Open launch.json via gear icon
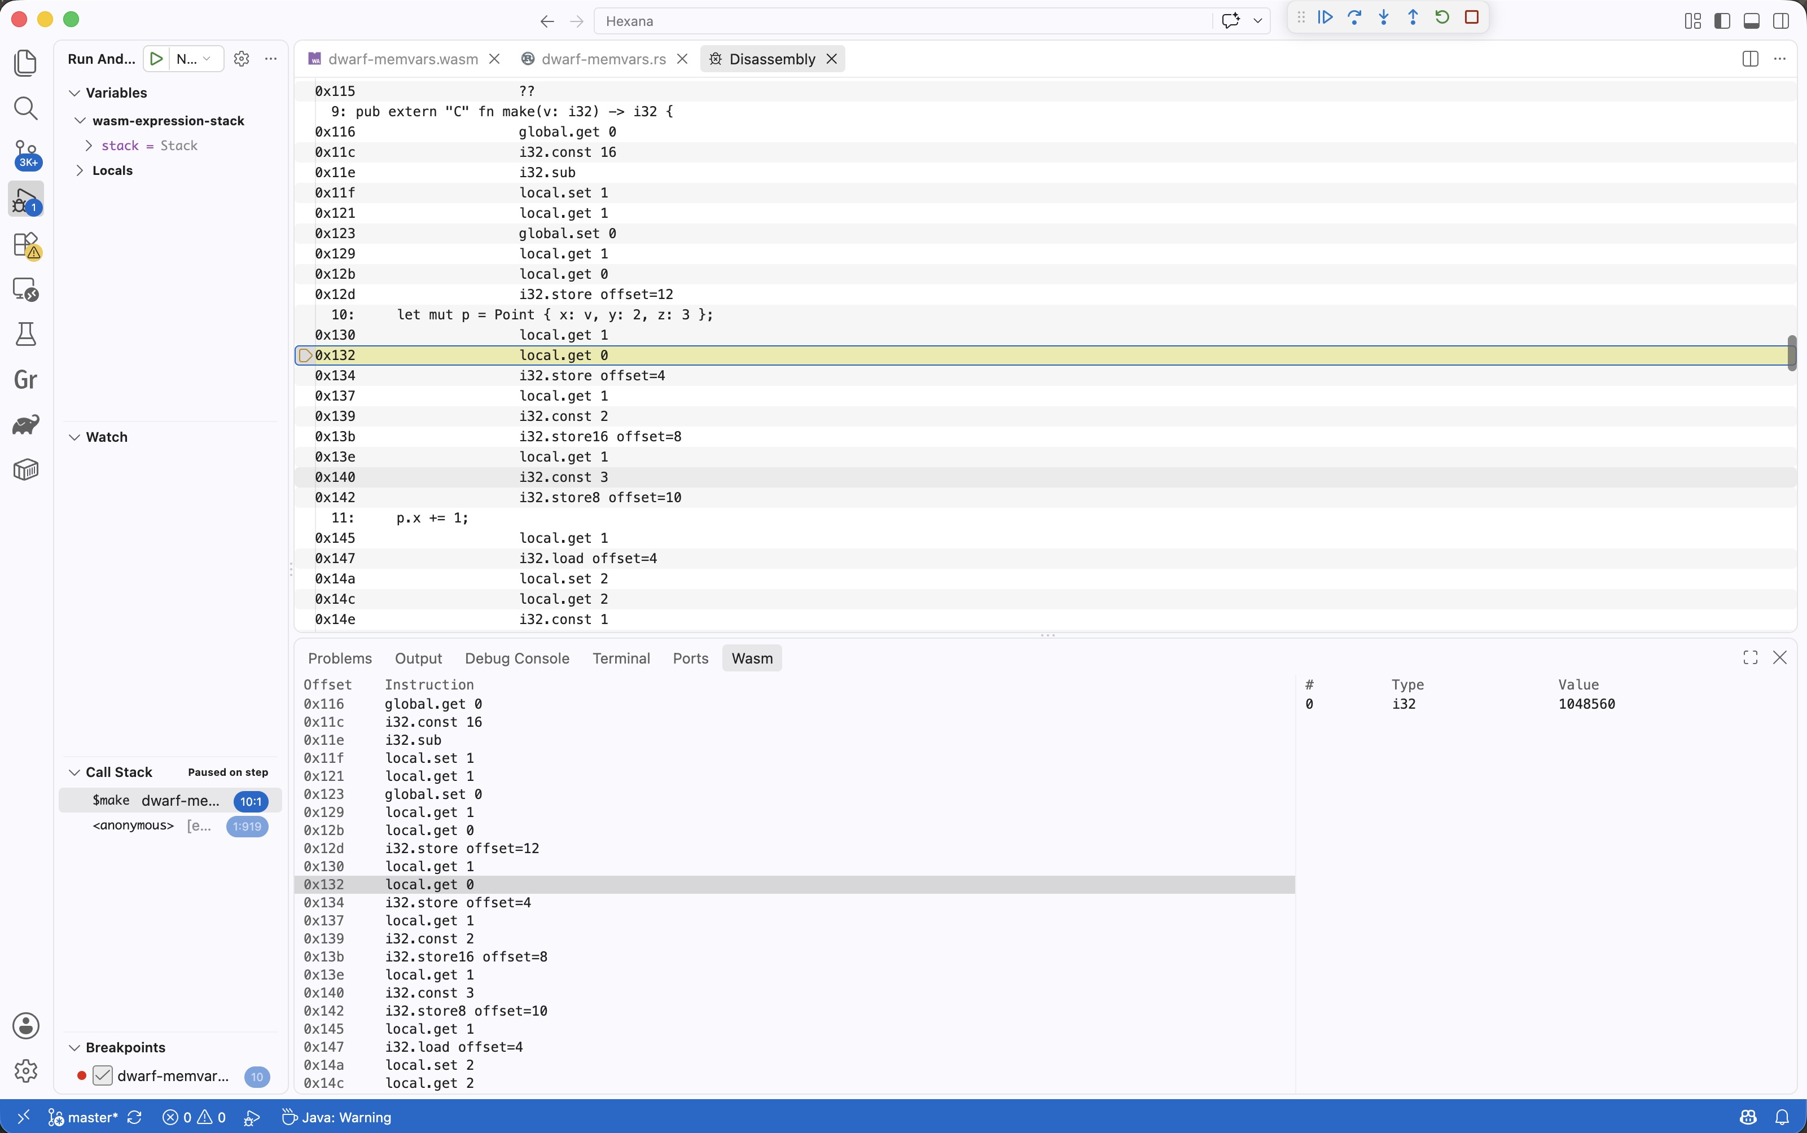Viewport: 1807px width, 1133px height. tap(242, 59)
